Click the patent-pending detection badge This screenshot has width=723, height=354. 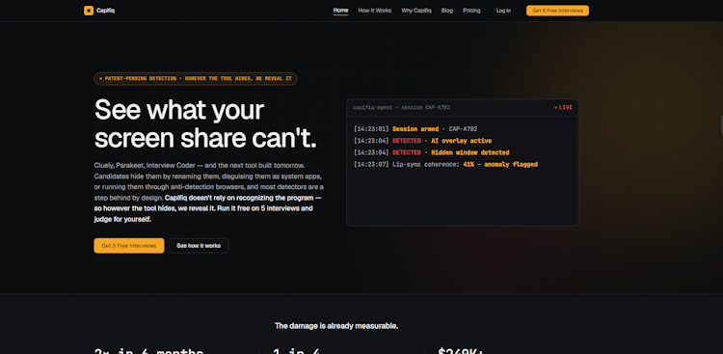[x=196, y=78]
